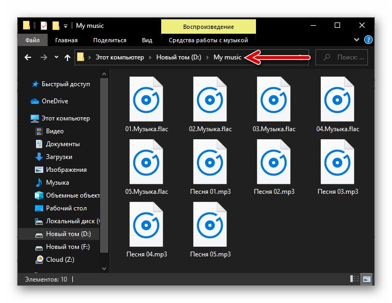Click the explorer folder icon in title bar
Viewport: 392px width, 303px height.
[26, 26]
